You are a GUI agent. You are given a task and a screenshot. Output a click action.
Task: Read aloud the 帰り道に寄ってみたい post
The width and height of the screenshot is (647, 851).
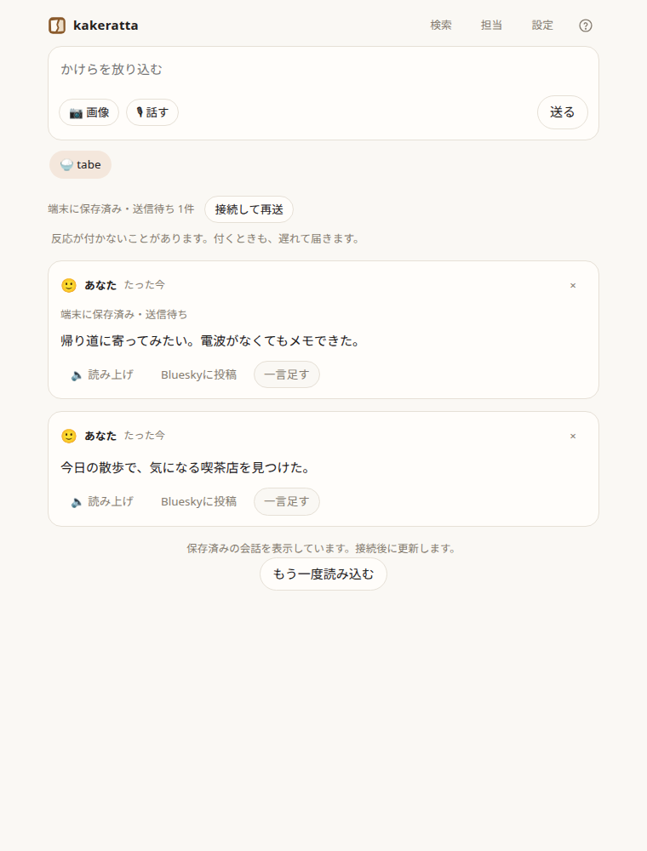click(x=102, y=375)
